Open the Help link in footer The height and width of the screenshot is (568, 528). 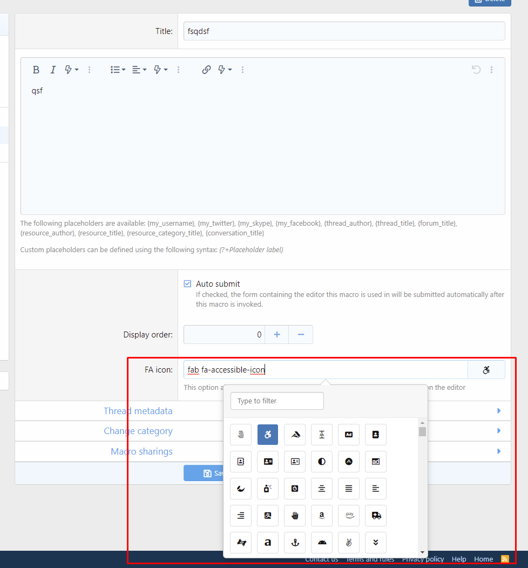(x=459, y=559)
